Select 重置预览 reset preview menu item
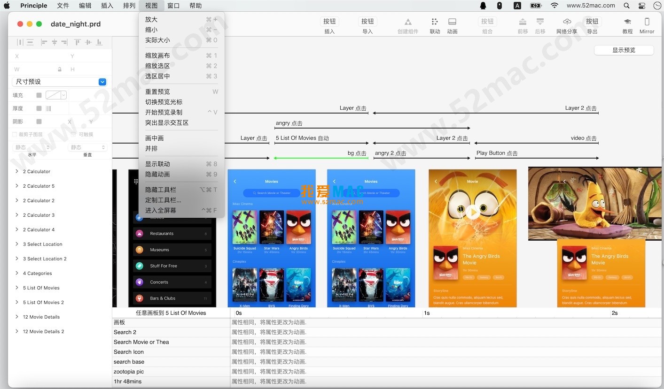Screen dimensions: 664x389 coord(181,92)
